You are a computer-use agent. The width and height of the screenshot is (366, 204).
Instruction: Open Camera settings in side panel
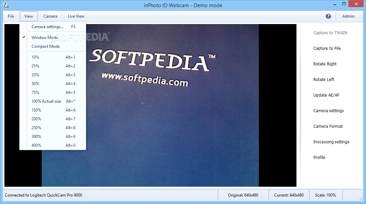pos(328,111)
